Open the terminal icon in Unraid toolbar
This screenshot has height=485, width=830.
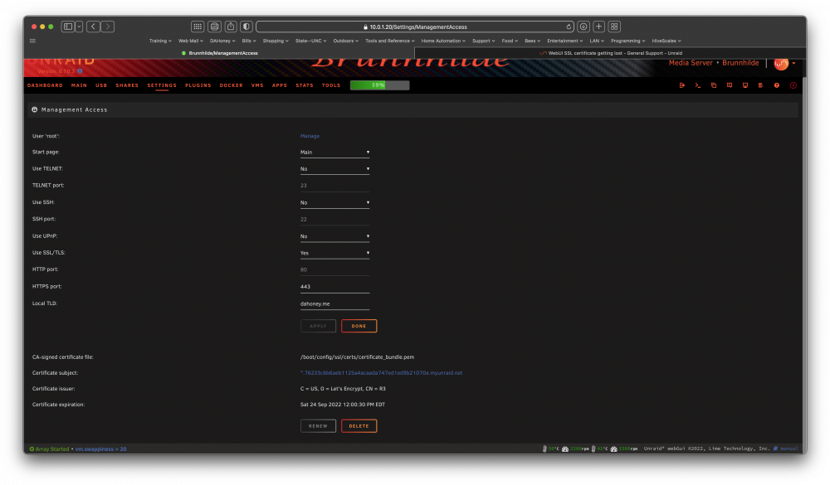tap(698, 85)
